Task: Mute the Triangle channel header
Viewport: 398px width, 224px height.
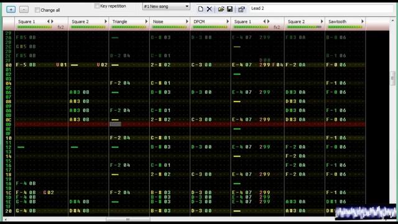Action: click(129, 24)
